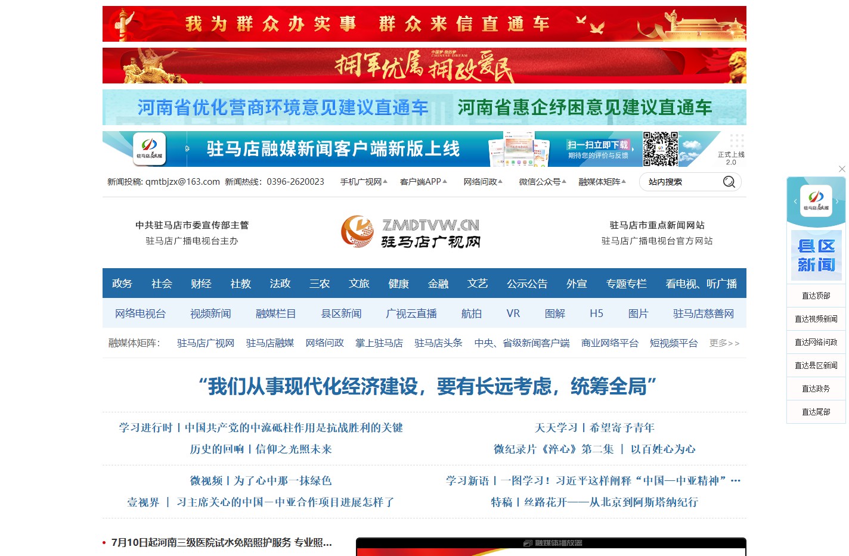The height and width of the screenshot is (556, 849).
Task: Expand the 微信公众号 dropdown
Action: [x=543, y=182]
